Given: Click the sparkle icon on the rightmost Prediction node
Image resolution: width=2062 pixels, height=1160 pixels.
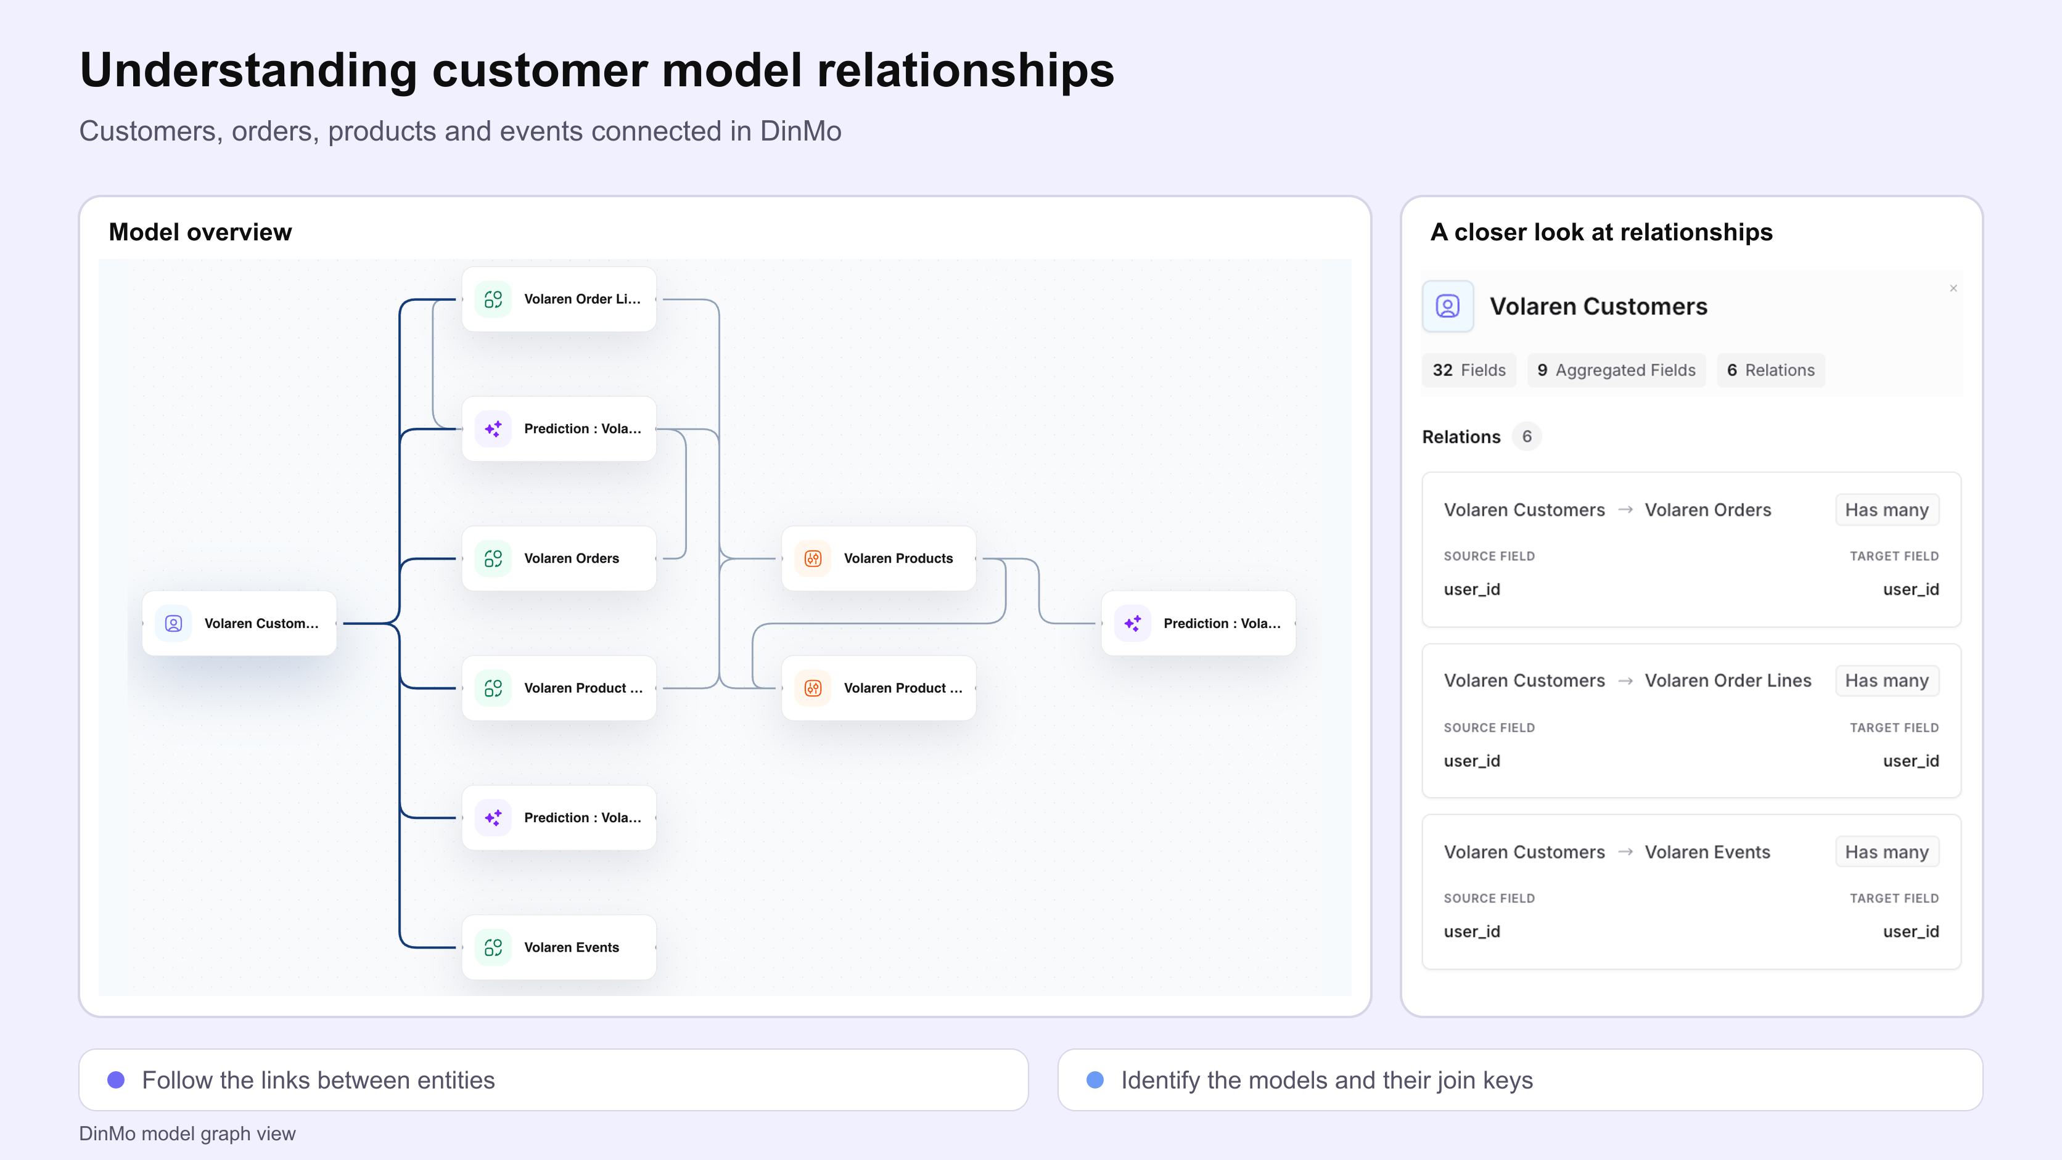Looking at the screenshot, I should coord(1133,623).
